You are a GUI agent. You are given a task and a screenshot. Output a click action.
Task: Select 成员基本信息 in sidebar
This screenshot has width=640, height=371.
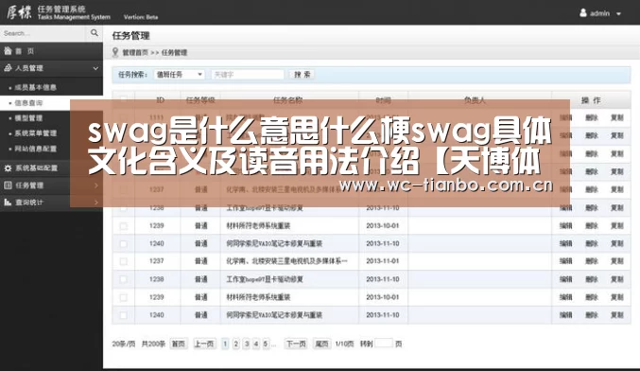(x=36, y=87)
